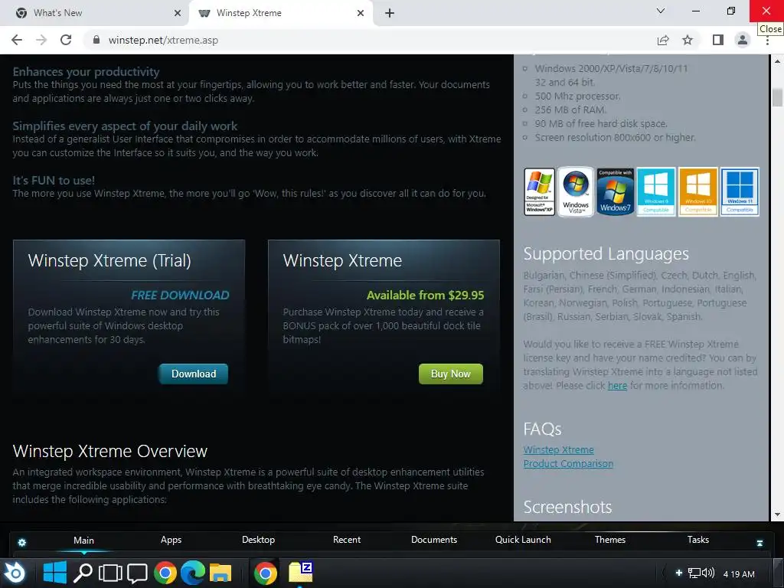Image resolution: width=784 pixels, height=588 pixels.
Task: Open the Recent shelf tab
Action: coord(347,540)
